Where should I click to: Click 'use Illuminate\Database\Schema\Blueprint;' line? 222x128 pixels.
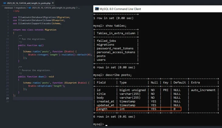[x=39, y=20]
